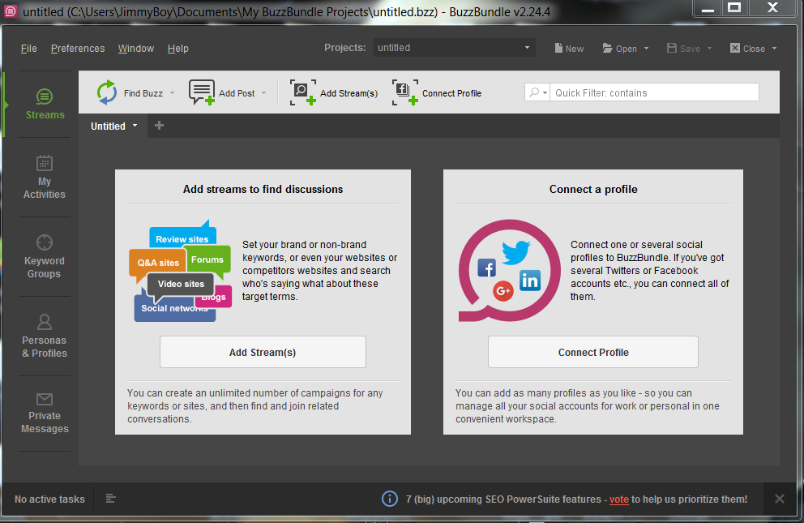Click the Review sites bubble
Image resolution: width=804 pixels, height=523 pixels.
point(182,237)
